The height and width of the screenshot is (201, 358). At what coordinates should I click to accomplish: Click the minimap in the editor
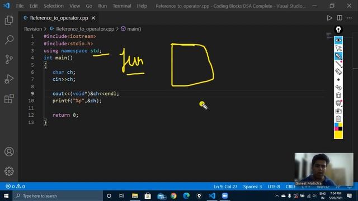click(x=329, y=36)
